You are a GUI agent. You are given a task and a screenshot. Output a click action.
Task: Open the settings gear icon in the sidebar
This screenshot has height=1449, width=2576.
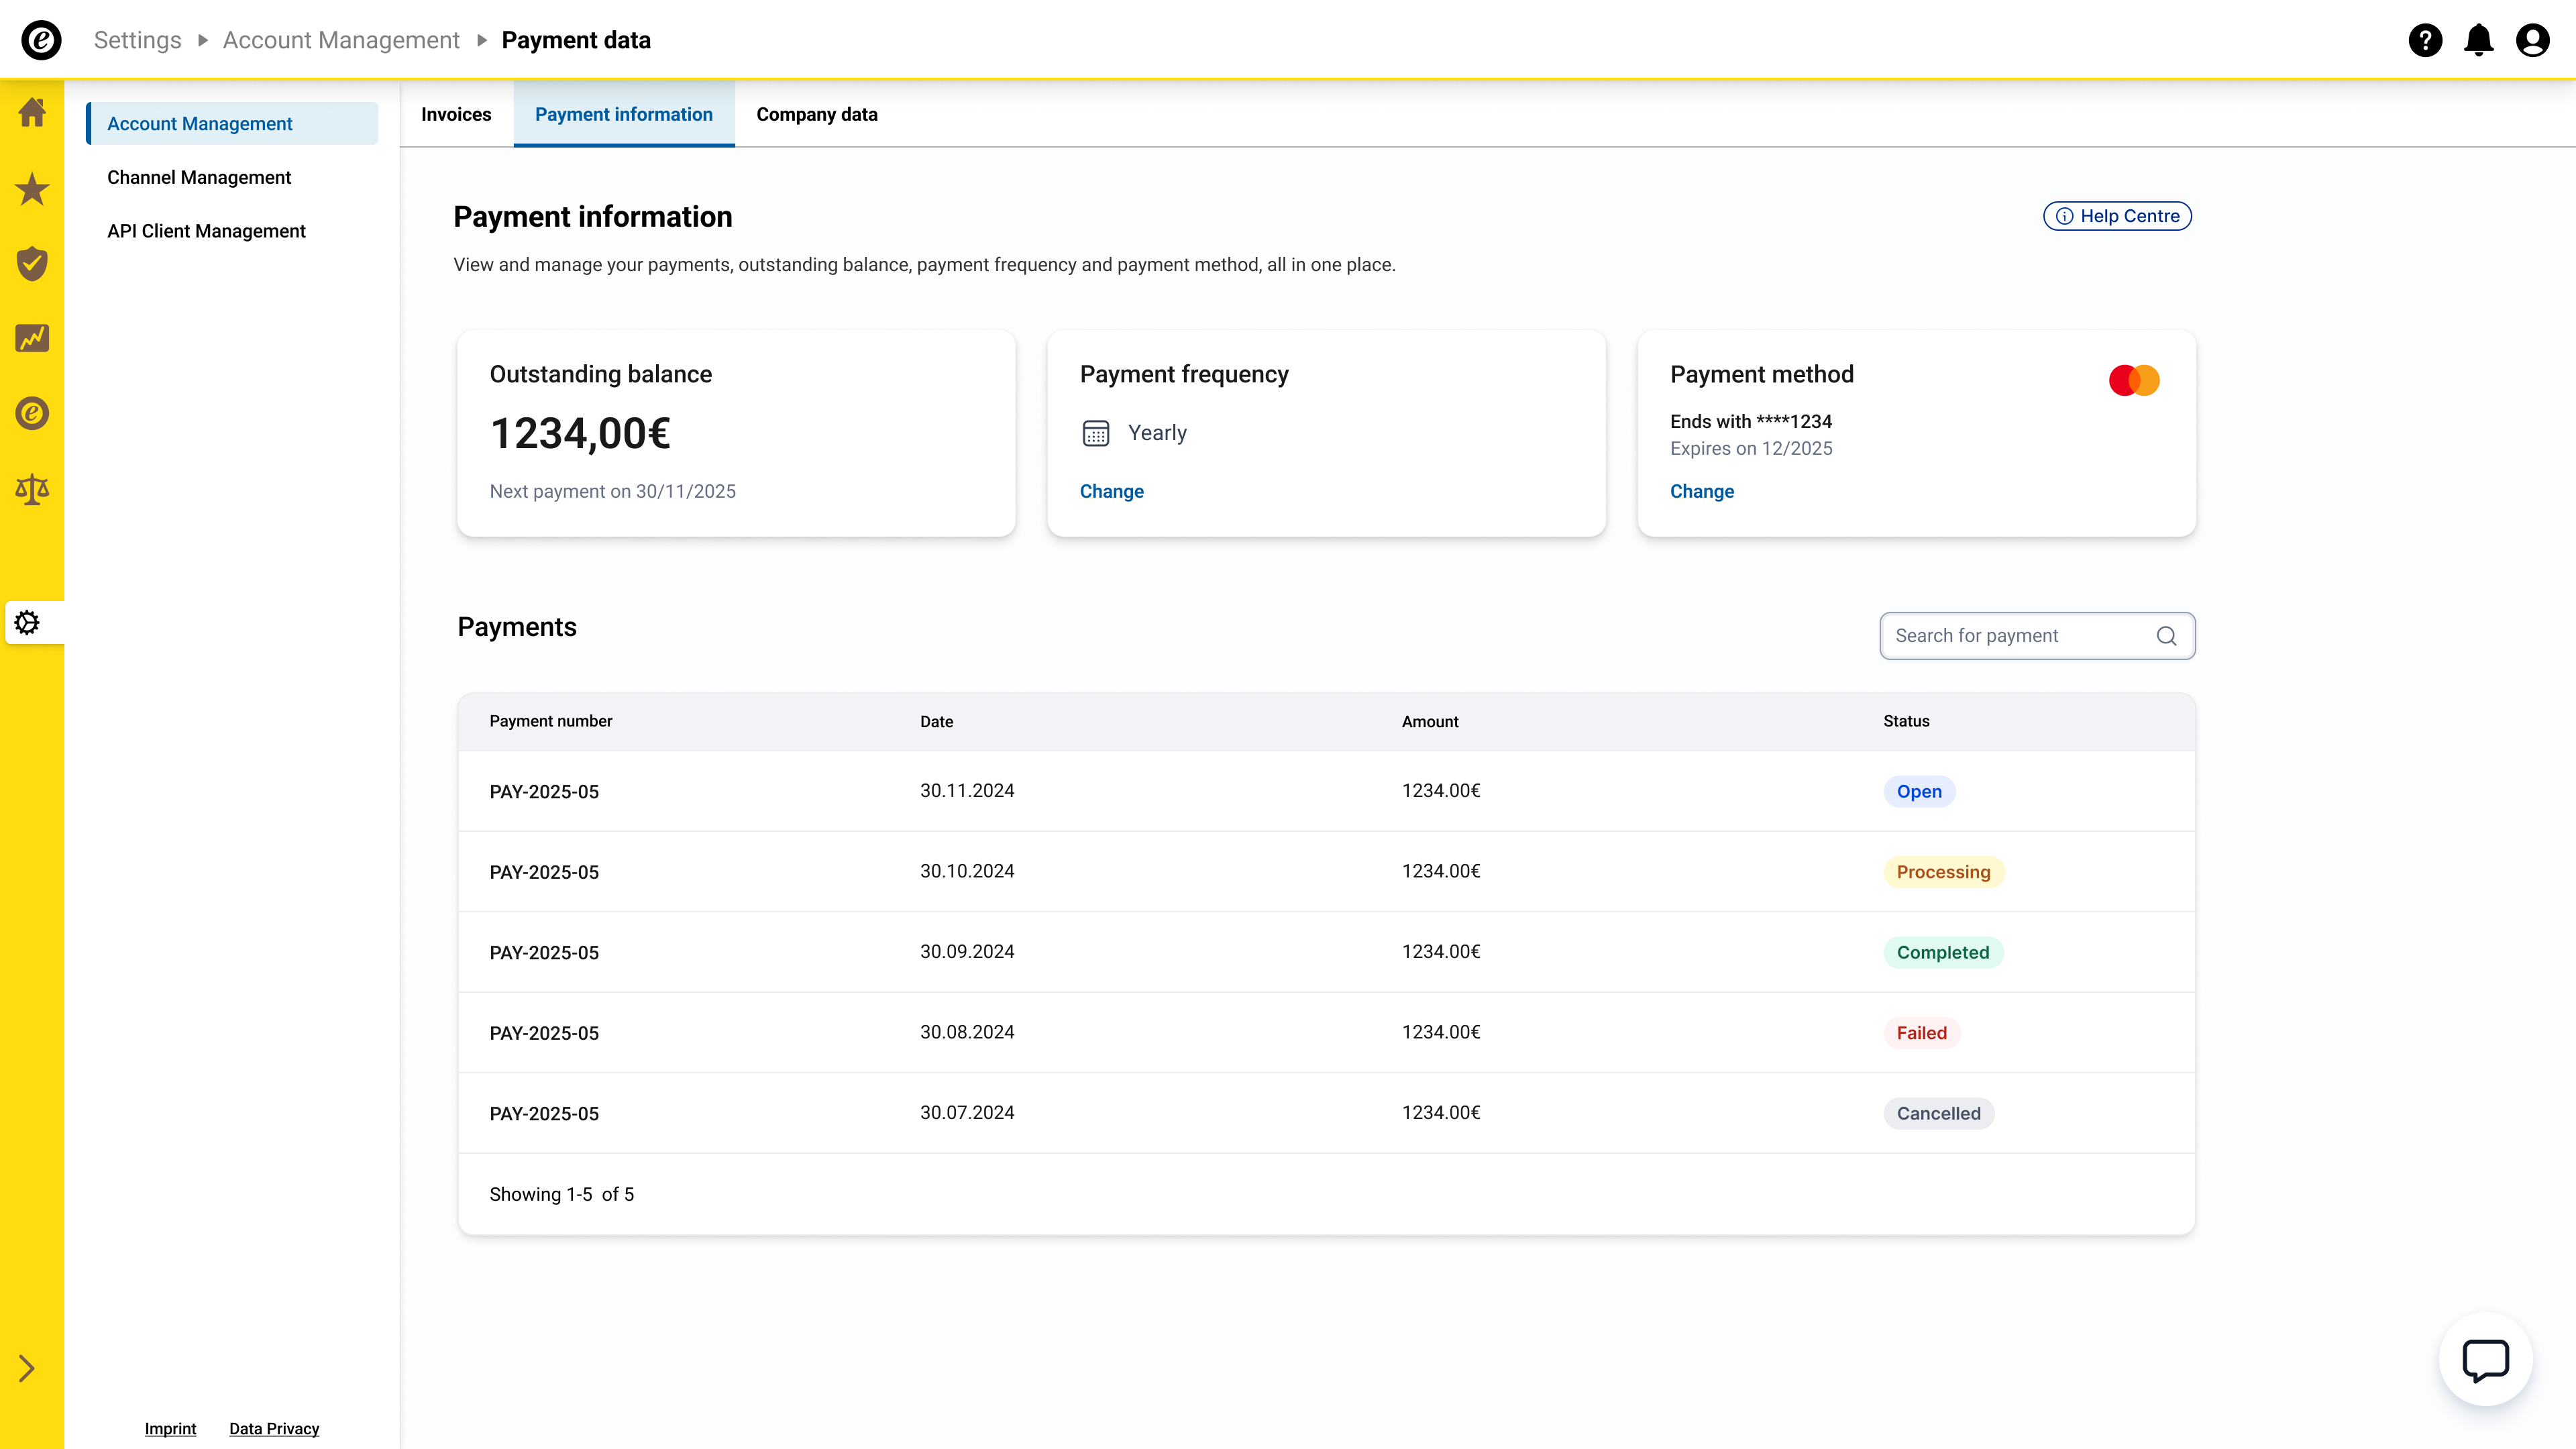coord(28,623)
